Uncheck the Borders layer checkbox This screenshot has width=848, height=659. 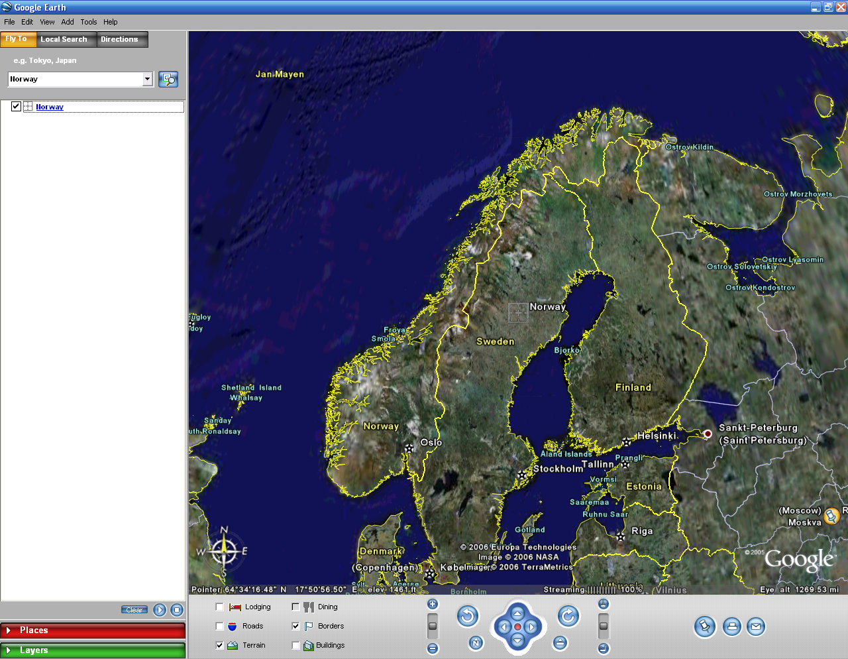click(295, 626)
